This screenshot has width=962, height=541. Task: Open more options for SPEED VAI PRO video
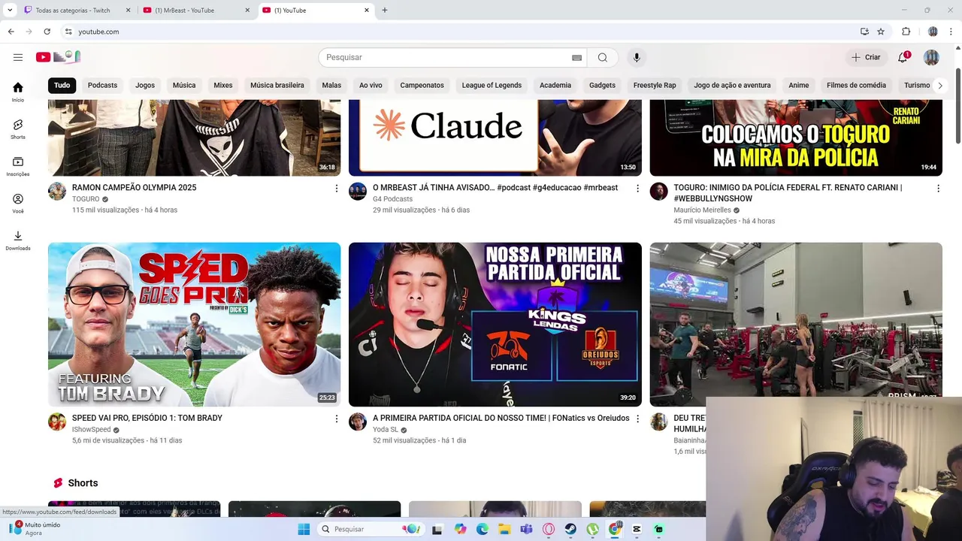click(337, 419)
